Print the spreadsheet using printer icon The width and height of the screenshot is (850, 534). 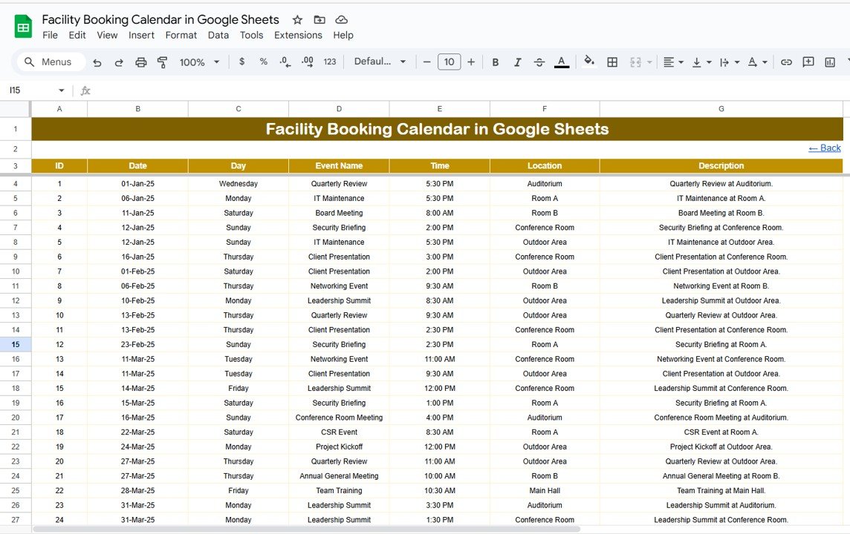pyautogui.click(x=140, y=62)
